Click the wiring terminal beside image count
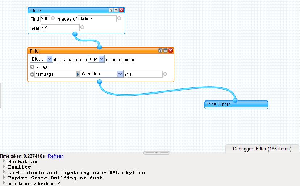 pos(53,18)
